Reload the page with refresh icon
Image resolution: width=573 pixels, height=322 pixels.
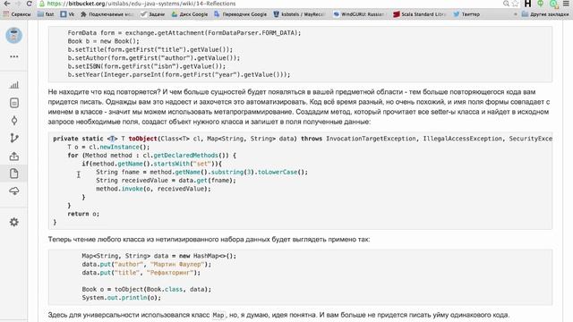pos(30,4)
